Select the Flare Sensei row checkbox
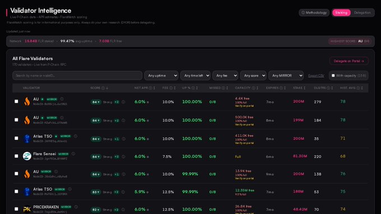Screen dimensions: 381x214 (x=16, y=156)
